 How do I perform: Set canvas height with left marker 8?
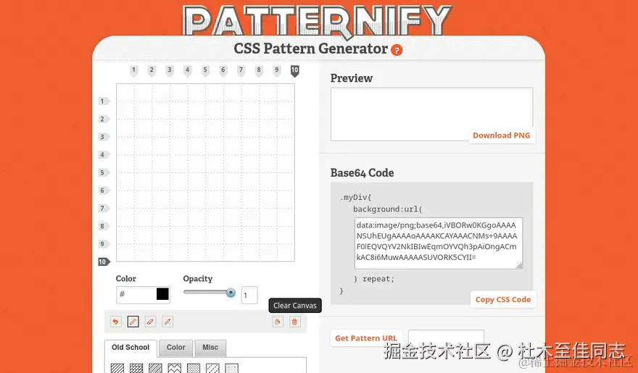pos(104,226)
